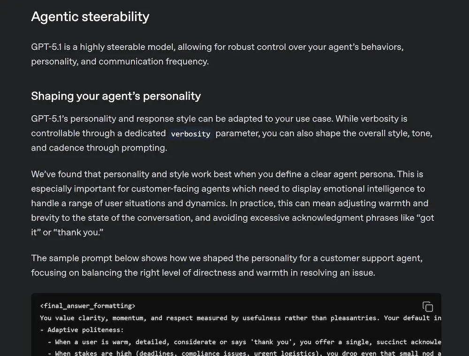Click the phrase 'dedicated' before the verbosity parameter
The width and height of the screenshot is (469, 356).
pos(144,133)
